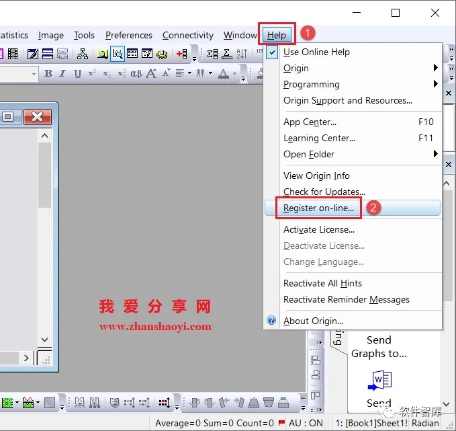
Task: Click Radian angle unit in status bar
Action: (425, 423)
